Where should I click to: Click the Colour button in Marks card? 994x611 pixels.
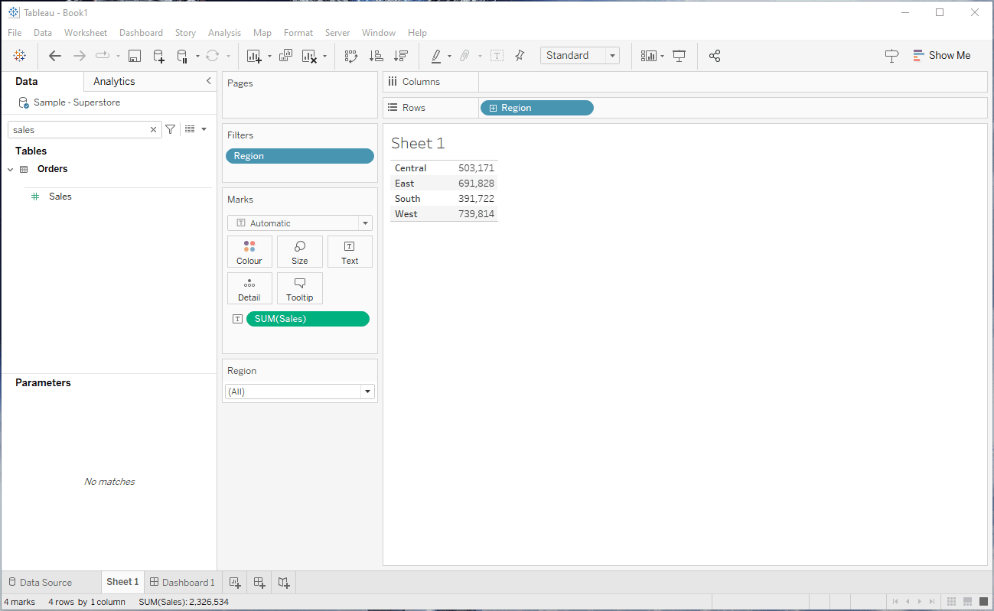point(249,252)
